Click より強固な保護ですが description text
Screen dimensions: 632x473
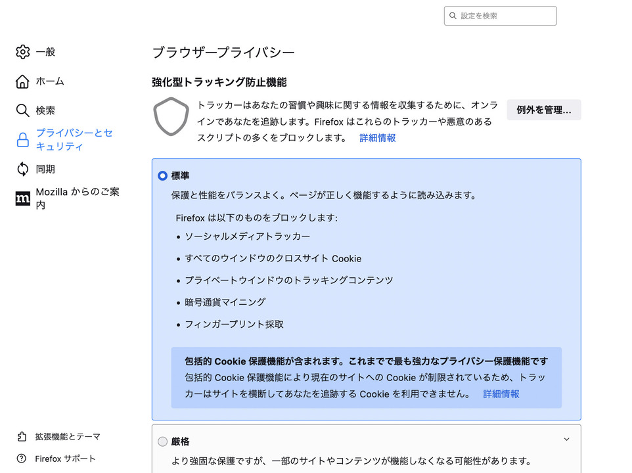point(351,461)
